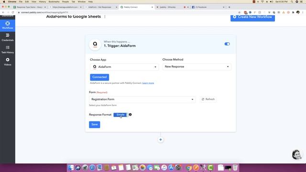Open the People menu
This screenshot has width=306, height=172.
pos(66,1)
